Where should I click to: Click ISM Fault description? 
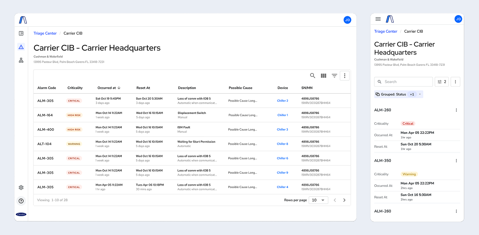[x=184, y=127]
